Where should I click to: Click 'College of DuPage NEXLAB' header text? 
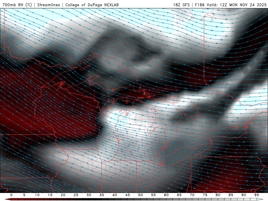tap(92, 5)
